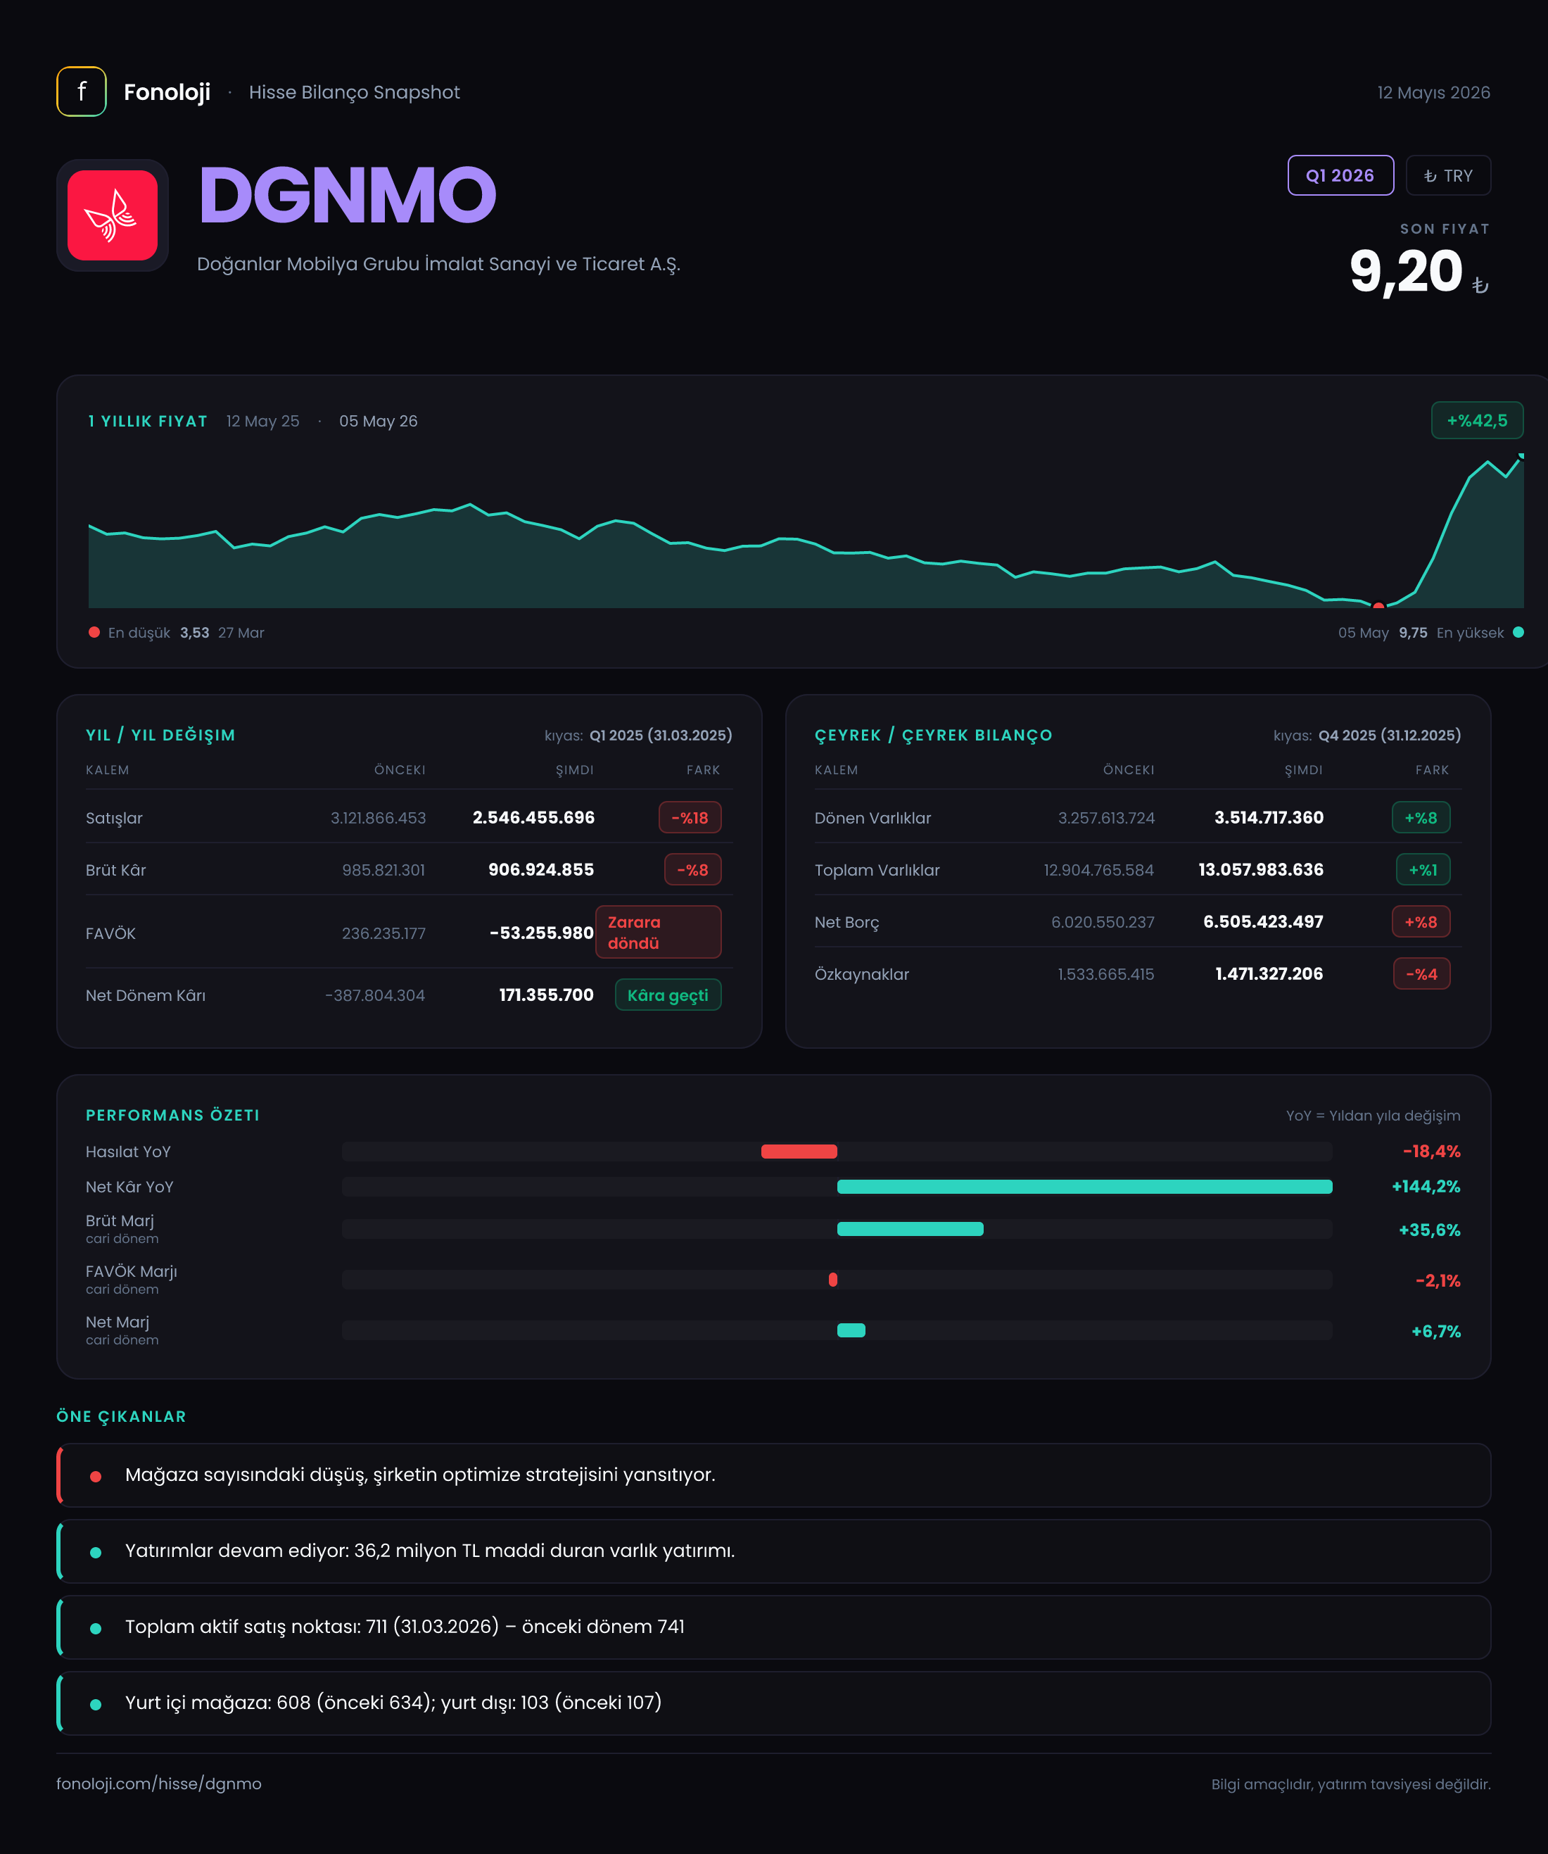Image resolution: width=1548 pixels, height=1854 pixels.
Task: Click the FAVÖK Marjı -2,1% value
Action: (x=1438, y=1280)
